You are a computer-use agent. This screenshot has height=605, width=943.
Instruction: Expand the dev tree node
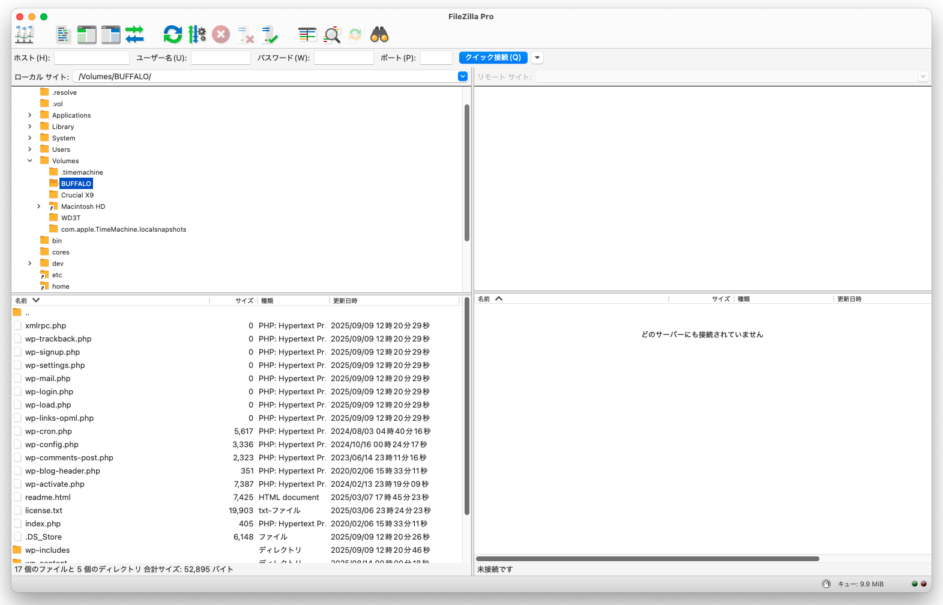30,263
